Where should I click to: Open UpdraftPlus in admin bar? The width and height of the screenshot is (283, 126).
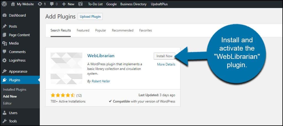159,4
